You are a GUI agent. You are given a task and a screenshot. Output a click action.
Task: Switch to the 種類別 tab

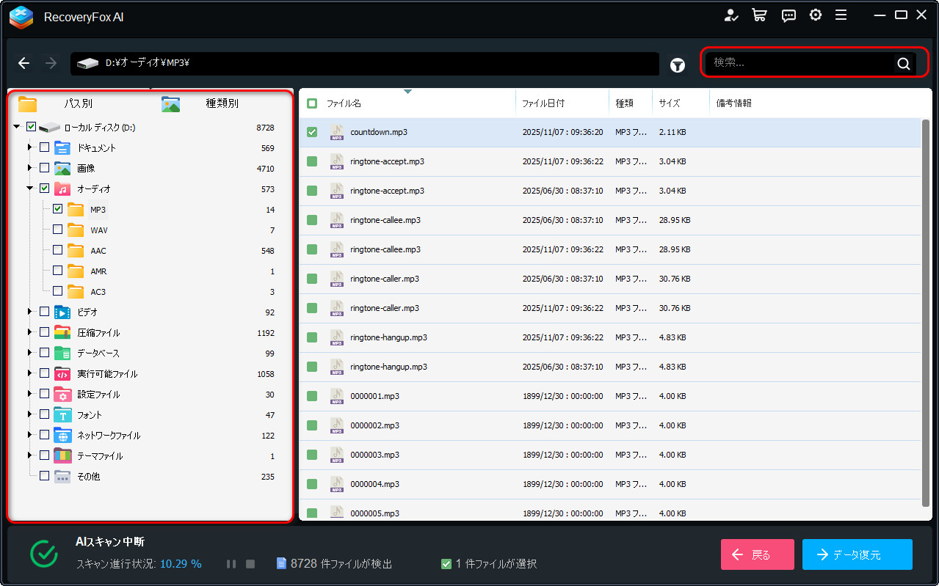[221, 103]
